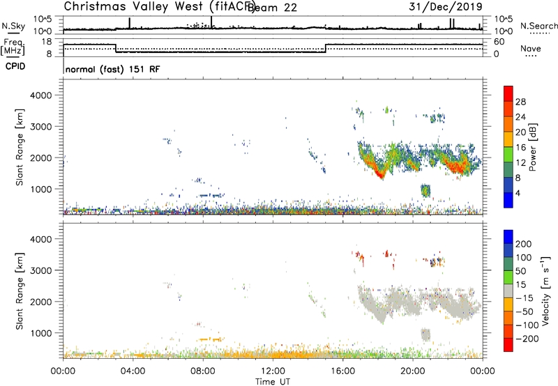Click '4000' tick on power panel range axis
This screenshot has width=558, height=386.
coord(41,95)
